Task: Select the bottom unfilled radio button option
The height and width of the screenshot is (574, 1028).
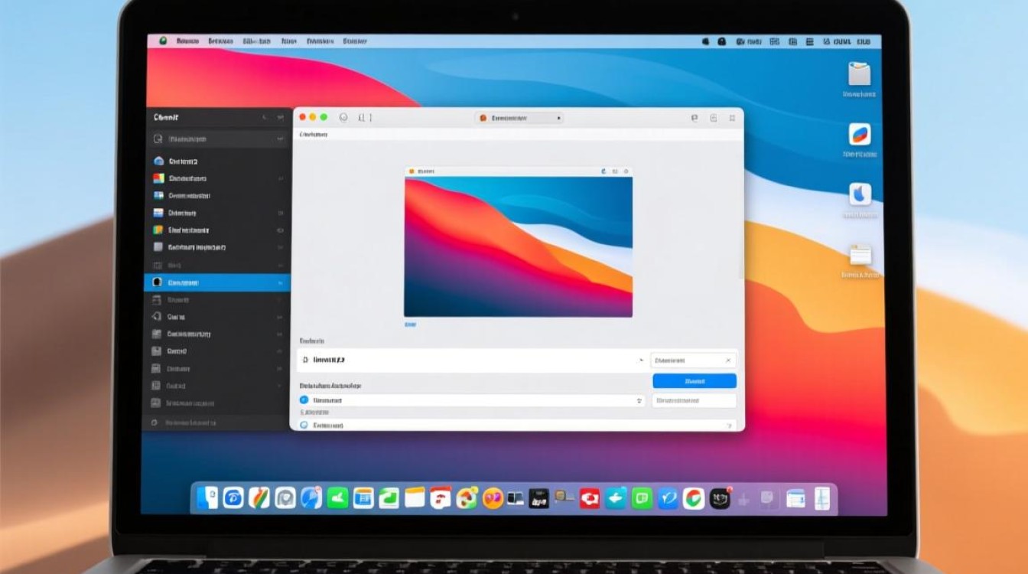Action: pyautogui.click(x=304, y=425)
